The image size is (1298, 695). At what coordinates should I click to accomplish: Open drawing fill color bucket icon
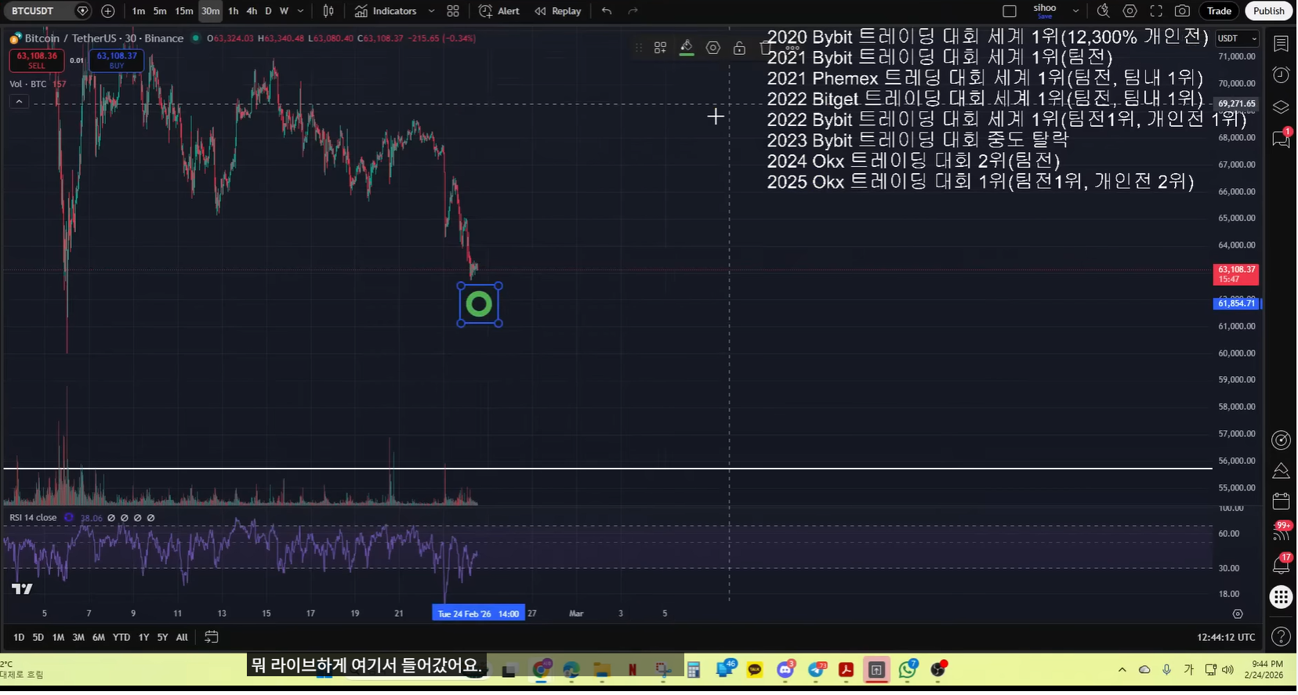point(687,48)
